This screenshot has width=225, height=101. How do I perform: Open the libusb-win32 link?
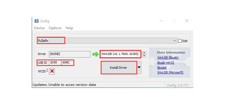[x=166, y=63]
